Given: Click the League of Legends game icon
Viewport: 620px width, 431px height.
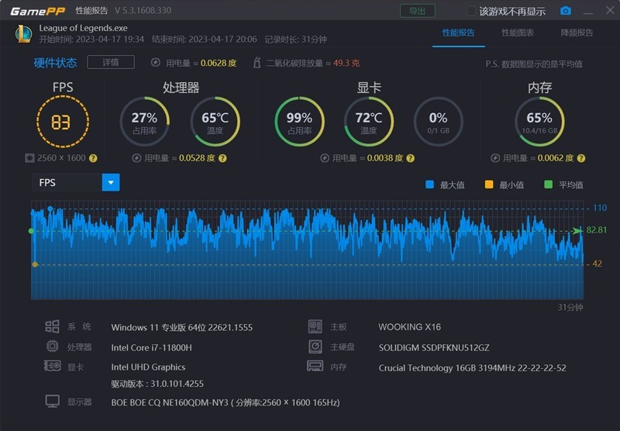Looking at the screenshot, I should 24,33.
